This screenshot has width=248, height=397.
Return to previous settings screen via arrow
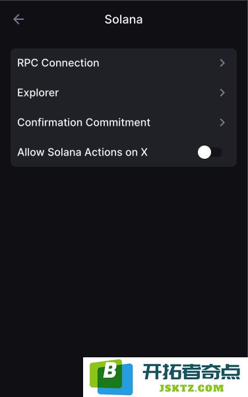pos(18,19)
